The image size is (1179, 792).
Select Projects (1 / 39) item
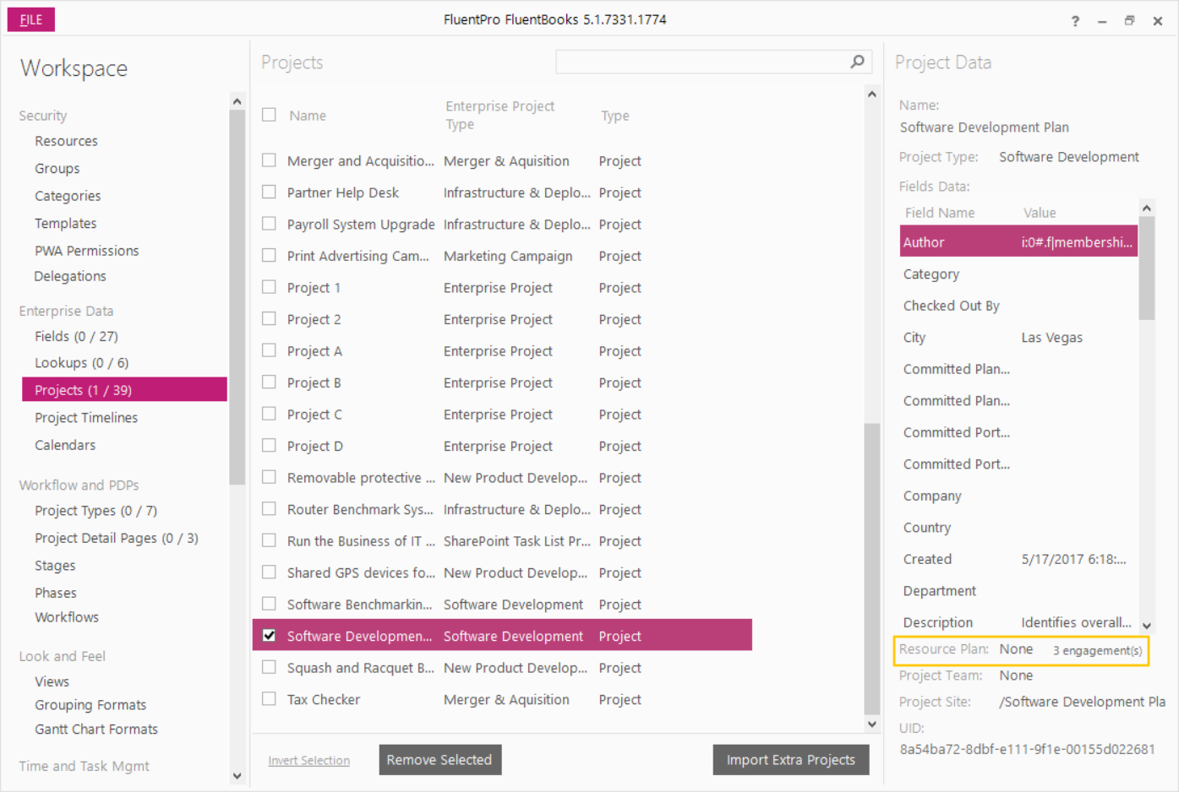click(124, 390)
